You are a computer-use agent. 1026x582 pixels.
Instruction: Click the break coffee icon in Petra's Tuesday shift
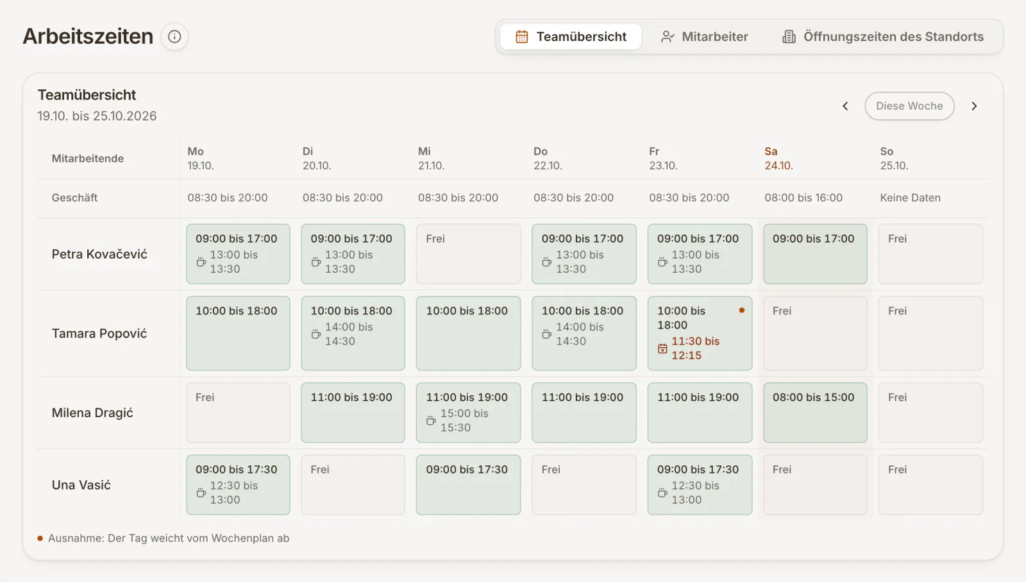click(x=316, y=262)
